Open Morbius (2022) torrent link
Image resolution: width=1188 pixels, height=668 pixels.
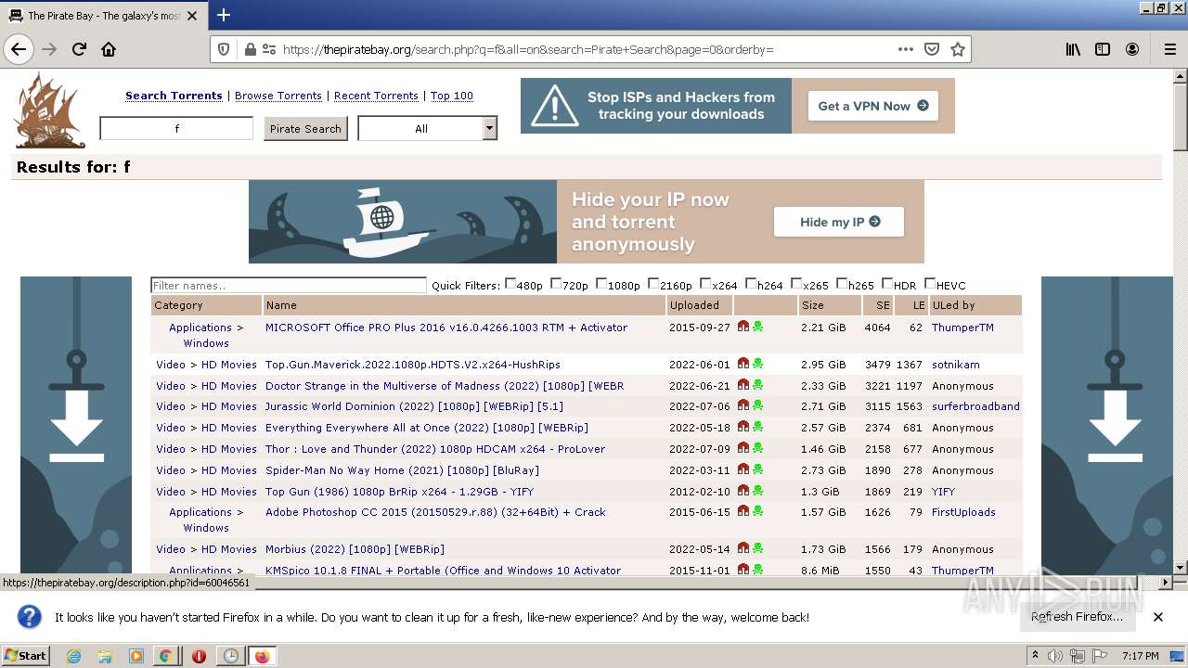pyautogui.click(x=355, y=549)
